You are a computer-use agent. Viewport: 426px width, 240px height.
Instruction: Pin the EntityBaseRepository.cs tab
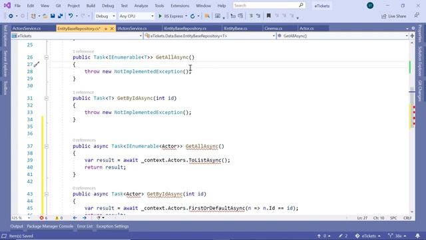(106, 29)
